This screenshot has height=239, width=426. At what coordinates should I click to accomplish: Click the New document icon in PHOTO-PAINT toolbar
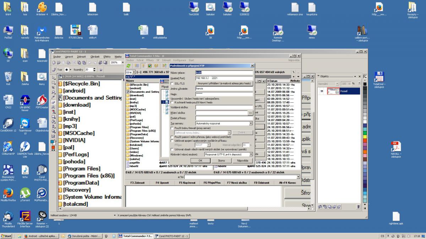(x=54, y=63)
